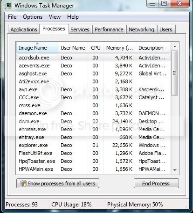Screen dimensions: 193x213
Task: Select the csrss.exe process
Action: pos(93,105)
